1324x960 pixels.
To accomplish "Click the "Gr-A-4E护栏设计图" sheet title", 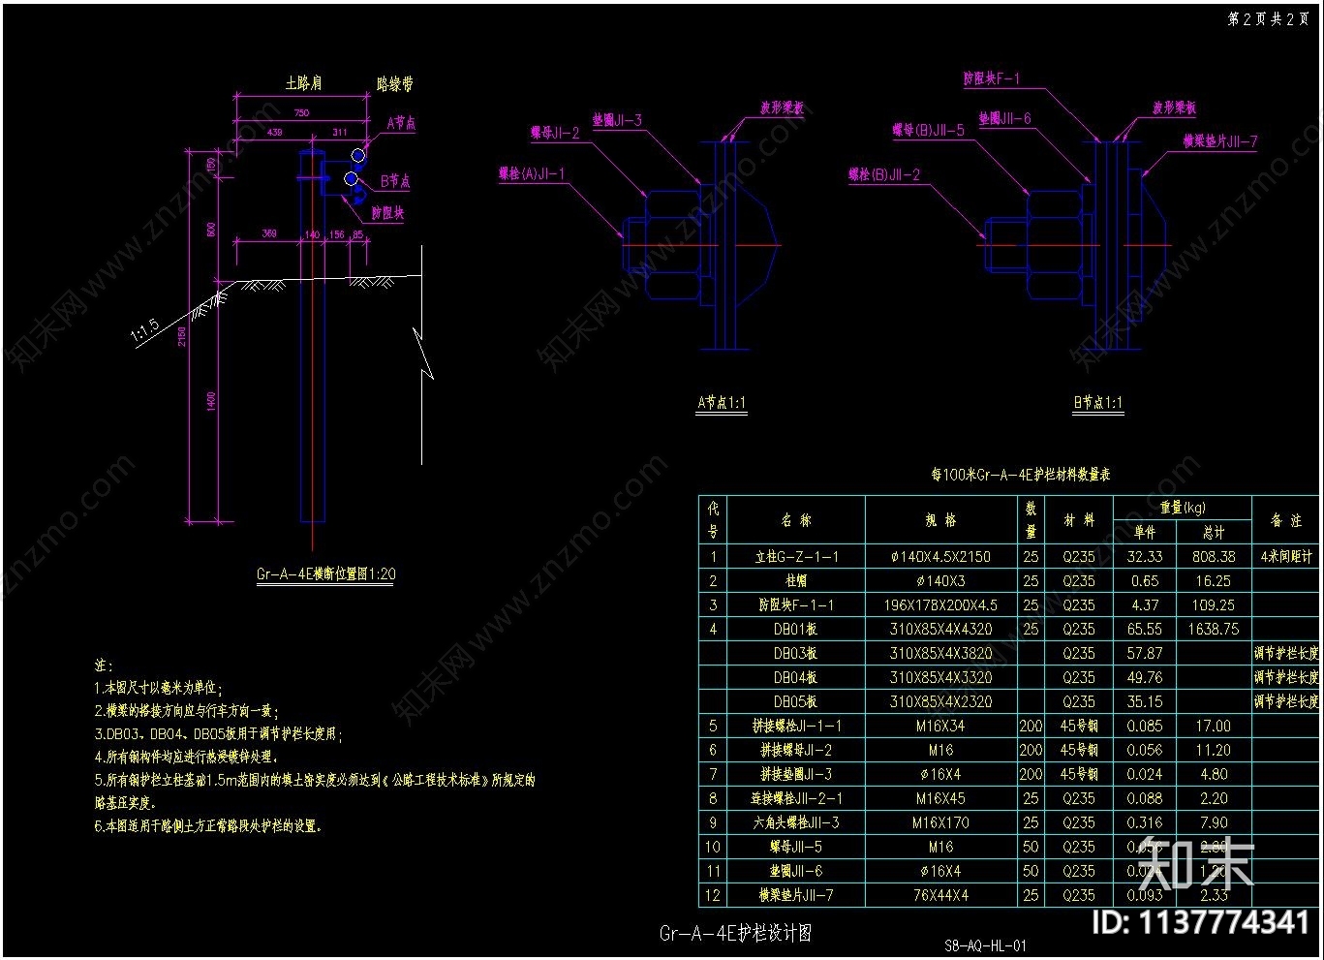I will tap(735, 934).
